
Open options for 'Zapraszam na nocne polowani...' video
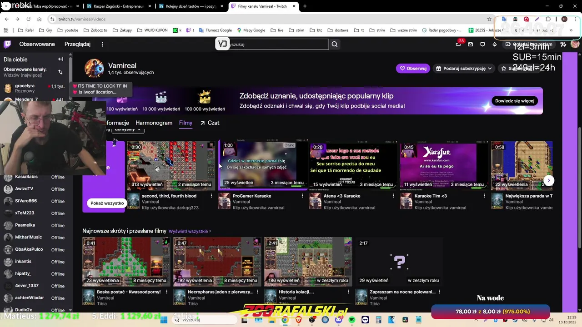click(x=440, y=292)
